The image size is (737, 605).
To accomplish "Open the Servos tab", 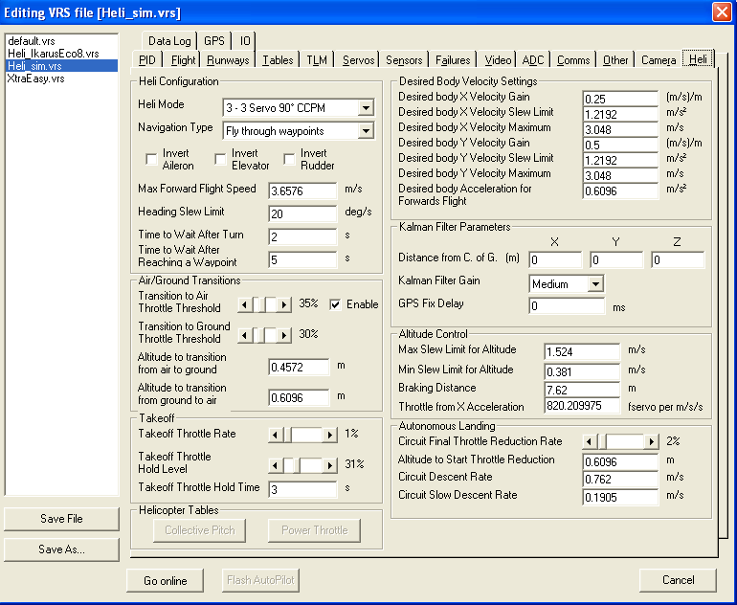I will (x=358, y=60).
